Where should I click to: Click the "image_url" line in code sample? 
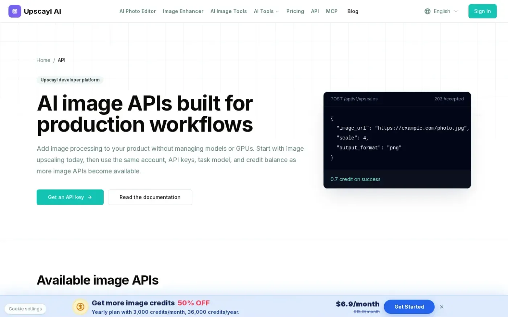click(x=403, y=128)
